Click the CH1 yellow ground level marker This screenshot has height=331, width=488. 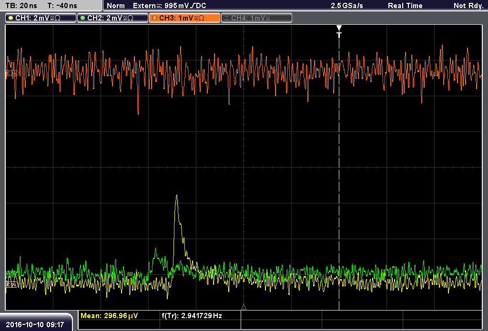[x=12, y=284]
